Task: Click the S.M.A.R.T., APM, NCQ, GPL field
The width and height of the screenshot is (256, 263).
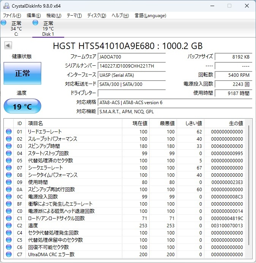Action: tap(175, 111)
